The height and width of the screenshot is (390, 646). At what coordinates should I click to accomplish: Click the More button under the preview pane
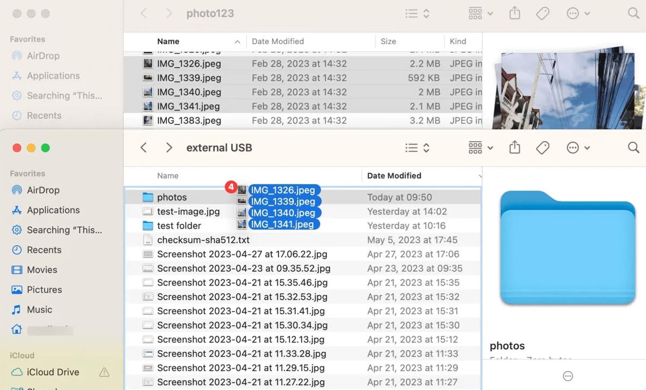567,376
